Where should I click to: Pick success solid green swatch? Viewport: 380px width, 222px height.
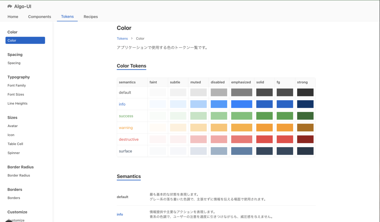tap(264, 116)
